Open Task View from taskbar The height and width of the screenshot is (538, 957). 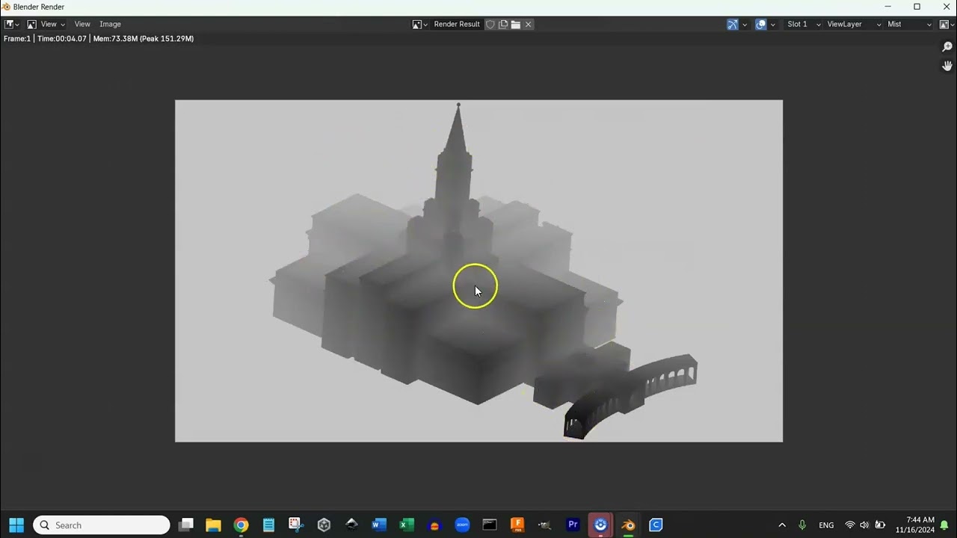point(186,525)
